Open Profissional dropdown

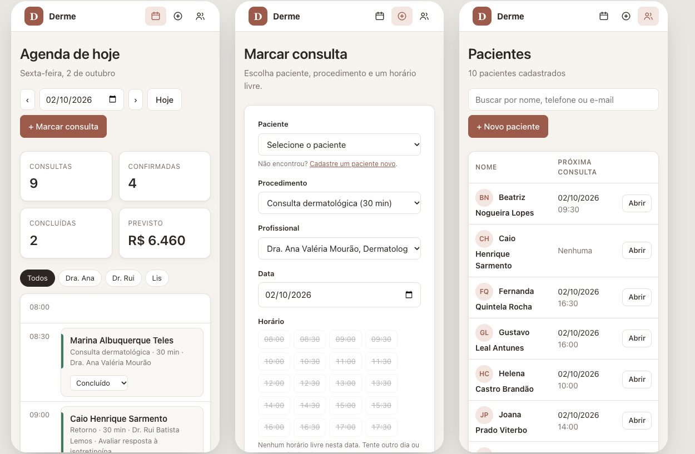pos(339,248)
